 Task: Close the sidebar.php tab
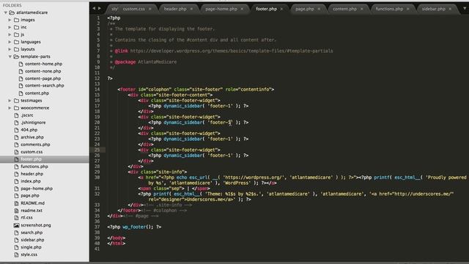[x=450, y=9]
